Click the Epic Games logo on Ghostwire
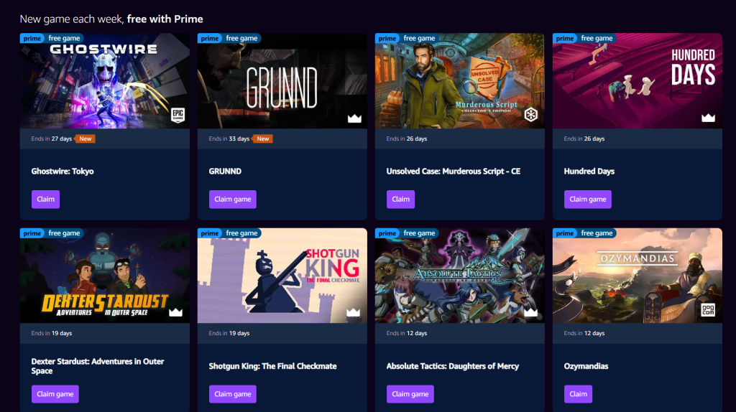The width and height of the screenshot is (736, 412). [x=178, y=114]
